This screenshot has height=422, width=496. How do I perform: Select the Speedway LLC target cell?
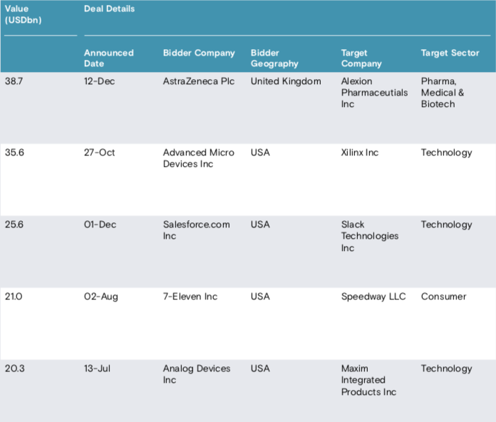tap(373, 297)
